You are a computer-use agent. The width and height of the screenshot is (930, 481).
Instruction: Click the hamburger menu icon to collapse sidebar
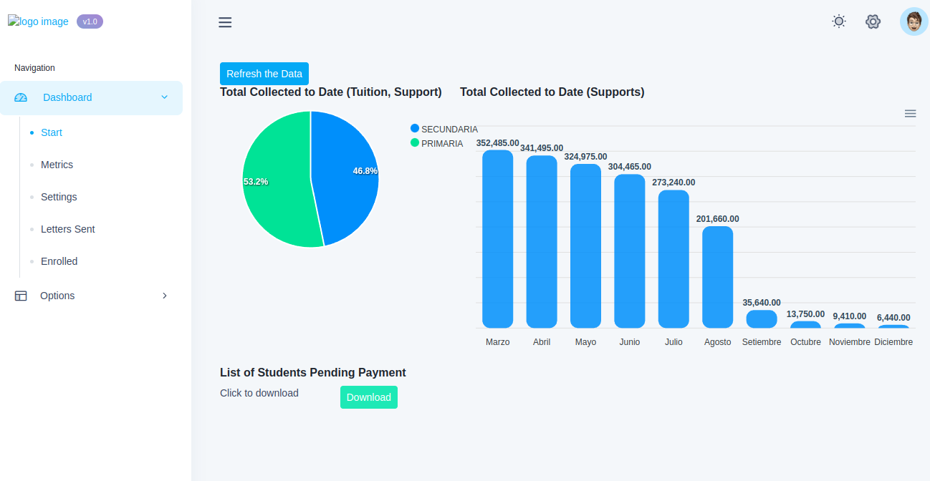pos(225,22)
